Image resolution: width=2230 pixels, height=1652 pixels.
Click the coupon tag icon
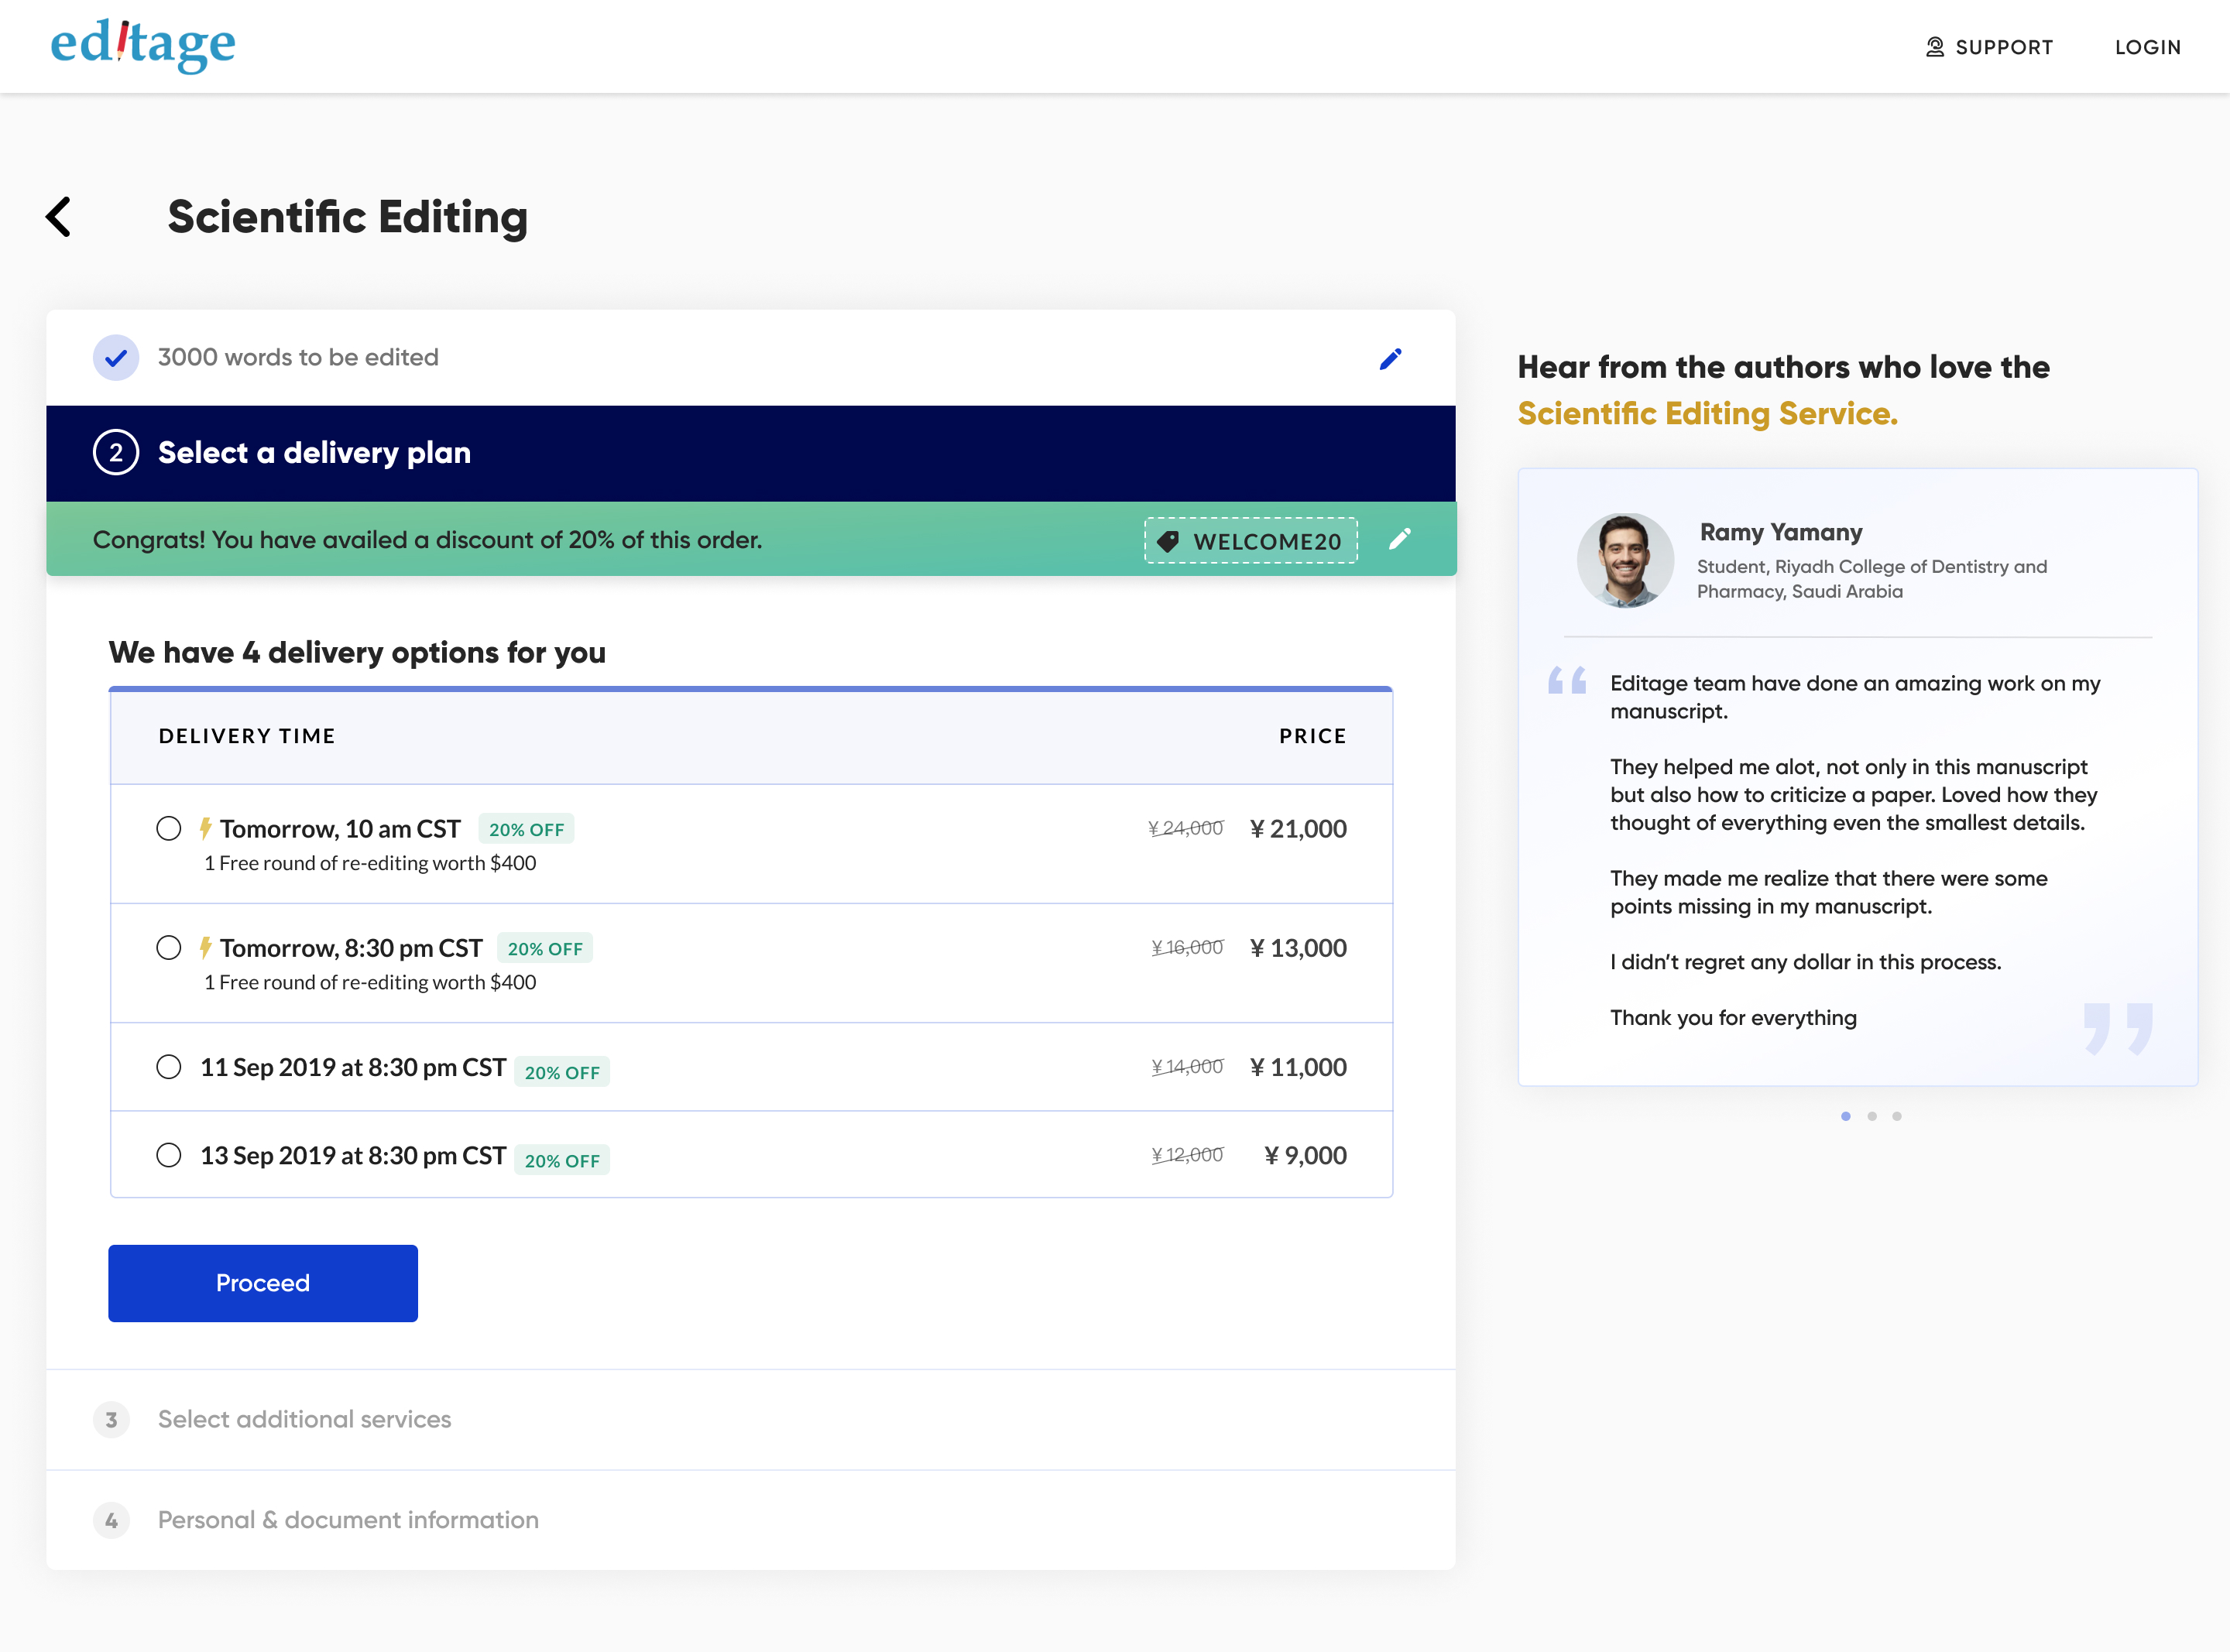1167,540
